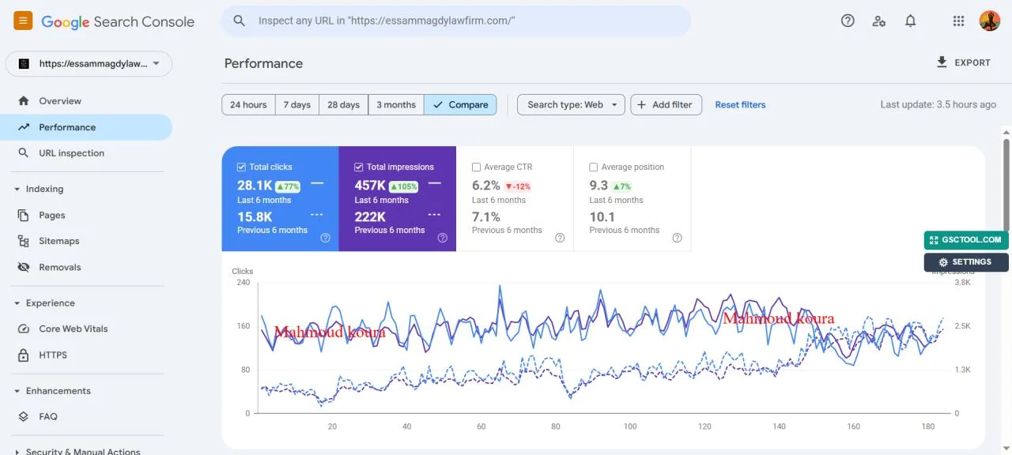The height and width of the screenshot is (455, 1012).
Task: Click the Core Web Vitals gauge icon
Action: 24,329
